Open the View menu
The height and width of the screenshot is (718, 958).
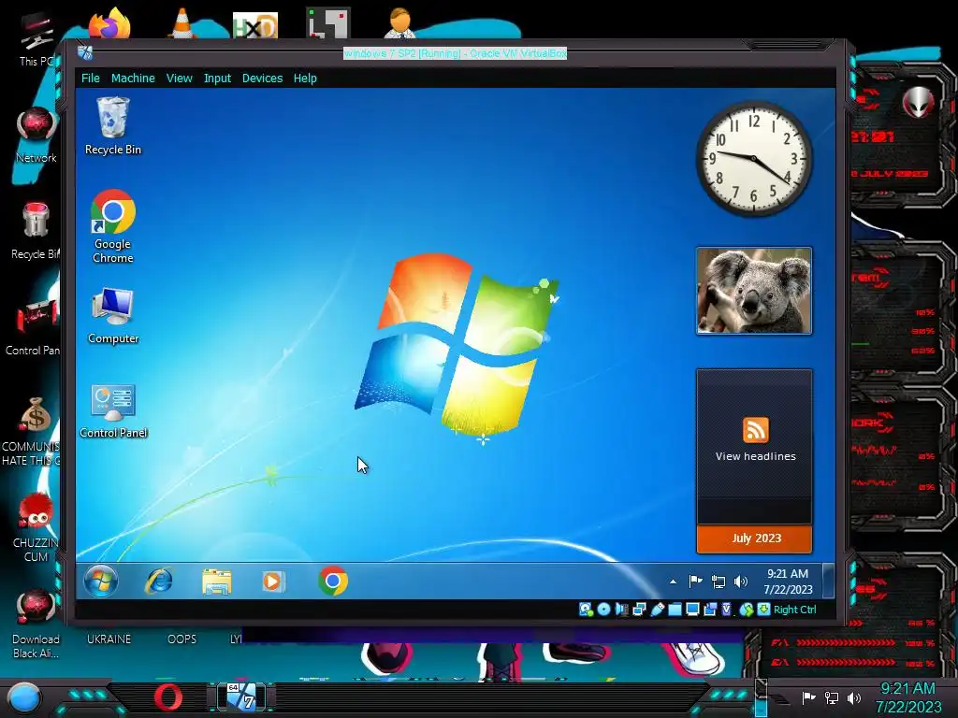click(179, 79)
